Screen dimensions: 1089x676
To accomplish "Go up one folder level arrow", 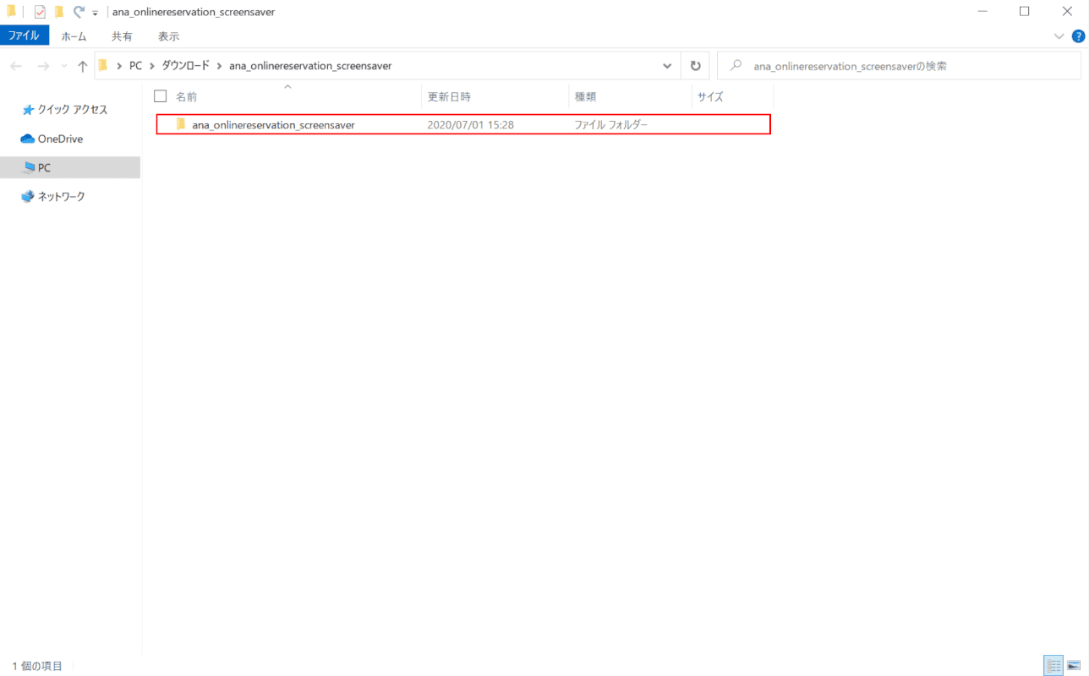I will click(x=82, y=66).
